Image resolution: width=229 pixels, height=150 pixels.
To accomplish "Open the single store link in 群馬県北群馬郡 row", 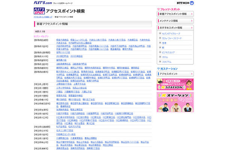I will click(63, 52).
